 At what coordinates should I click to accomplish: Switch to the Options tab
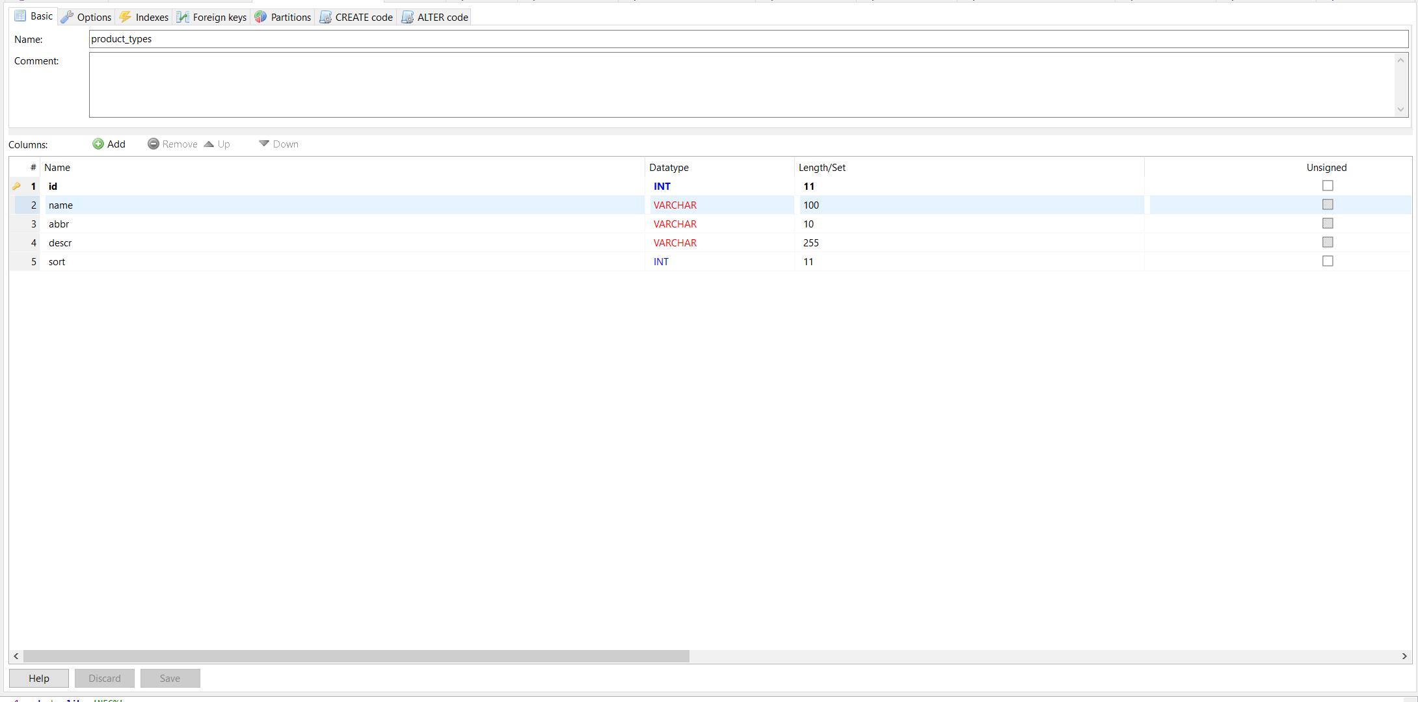(85, 17)
